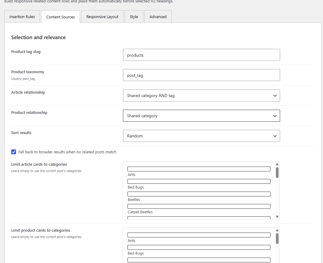Click the 'Usually post_tag.' hint text
323x263 pixels.
click(x=23, y=79)
